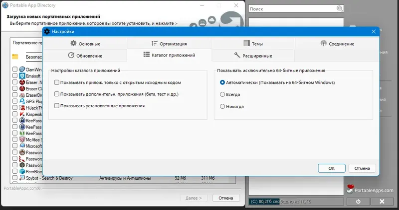Click the Загрузка новых портативных приложений heading
The height and width of the screenshot is (210, 399).
click(x=53, y=16)
